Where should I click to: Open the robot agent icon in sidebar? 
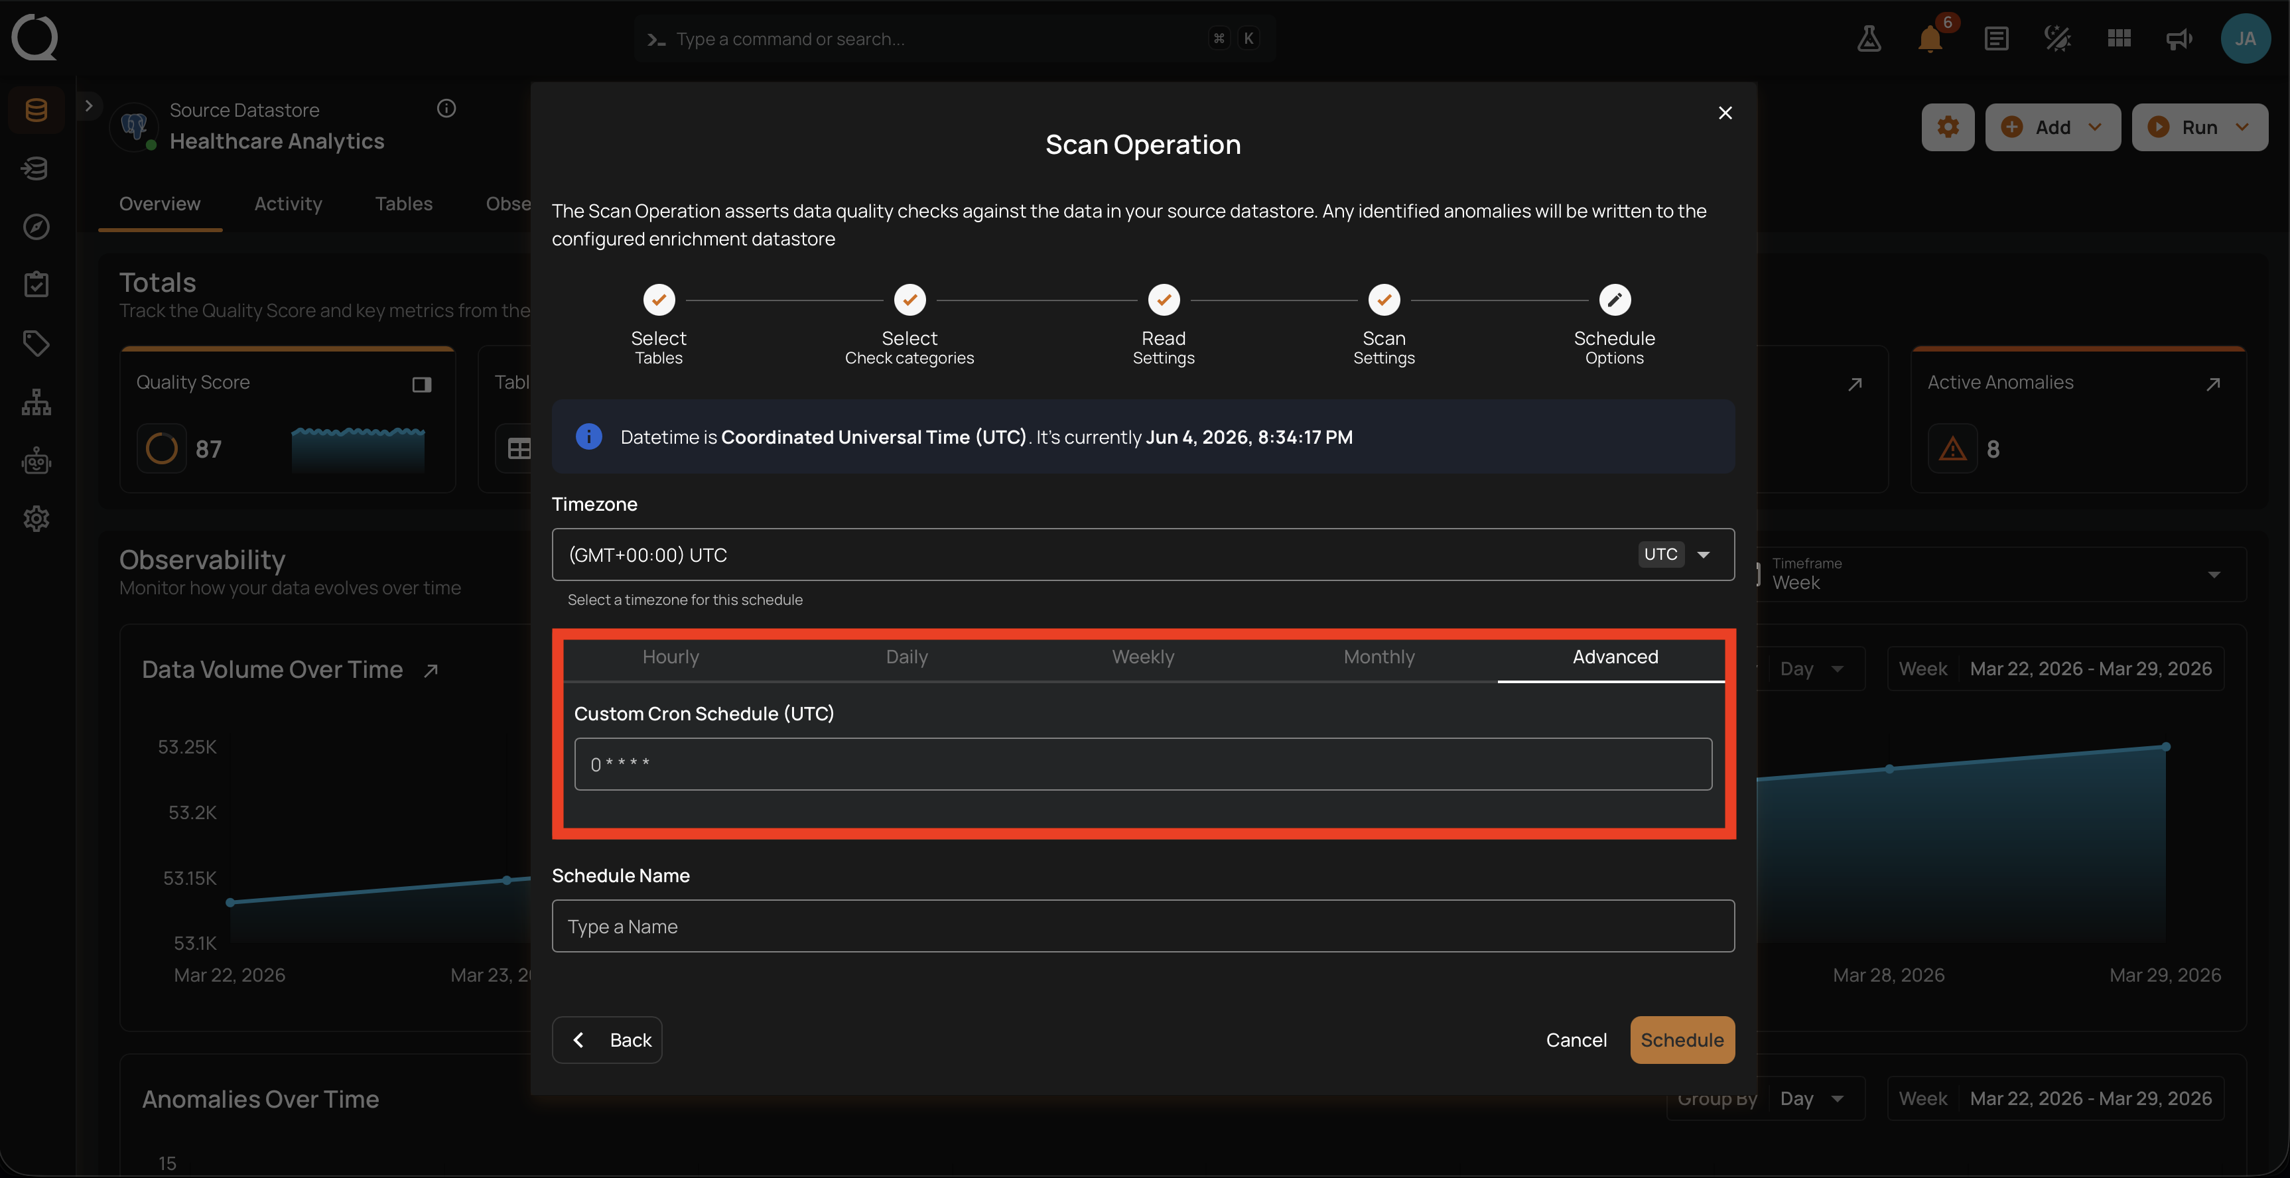[x=36, y=460]
